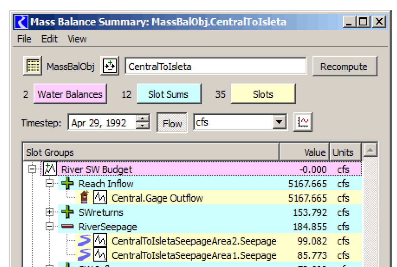
Task: Collapse the RiverSeepage group
Action: coord(49,227)
